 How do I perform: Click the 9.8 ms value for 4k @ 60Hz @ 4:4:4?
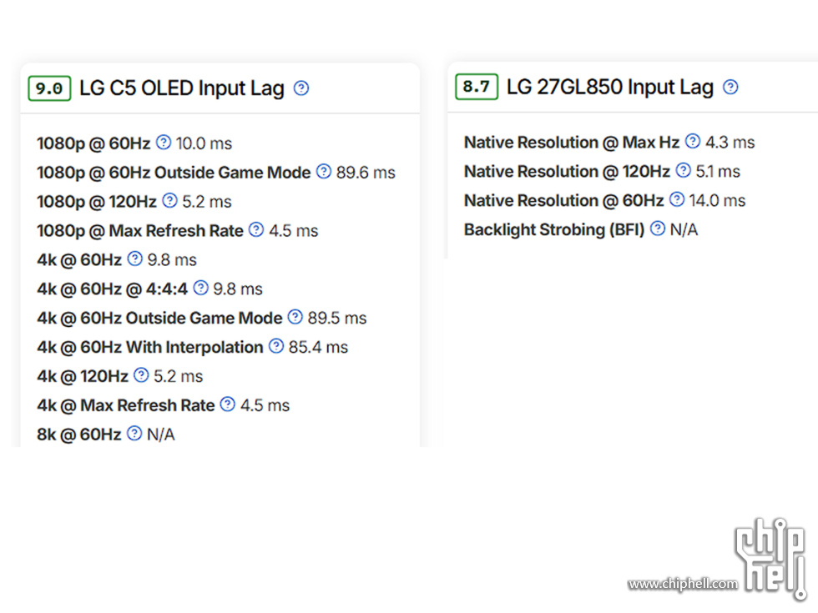click(238, 289)
